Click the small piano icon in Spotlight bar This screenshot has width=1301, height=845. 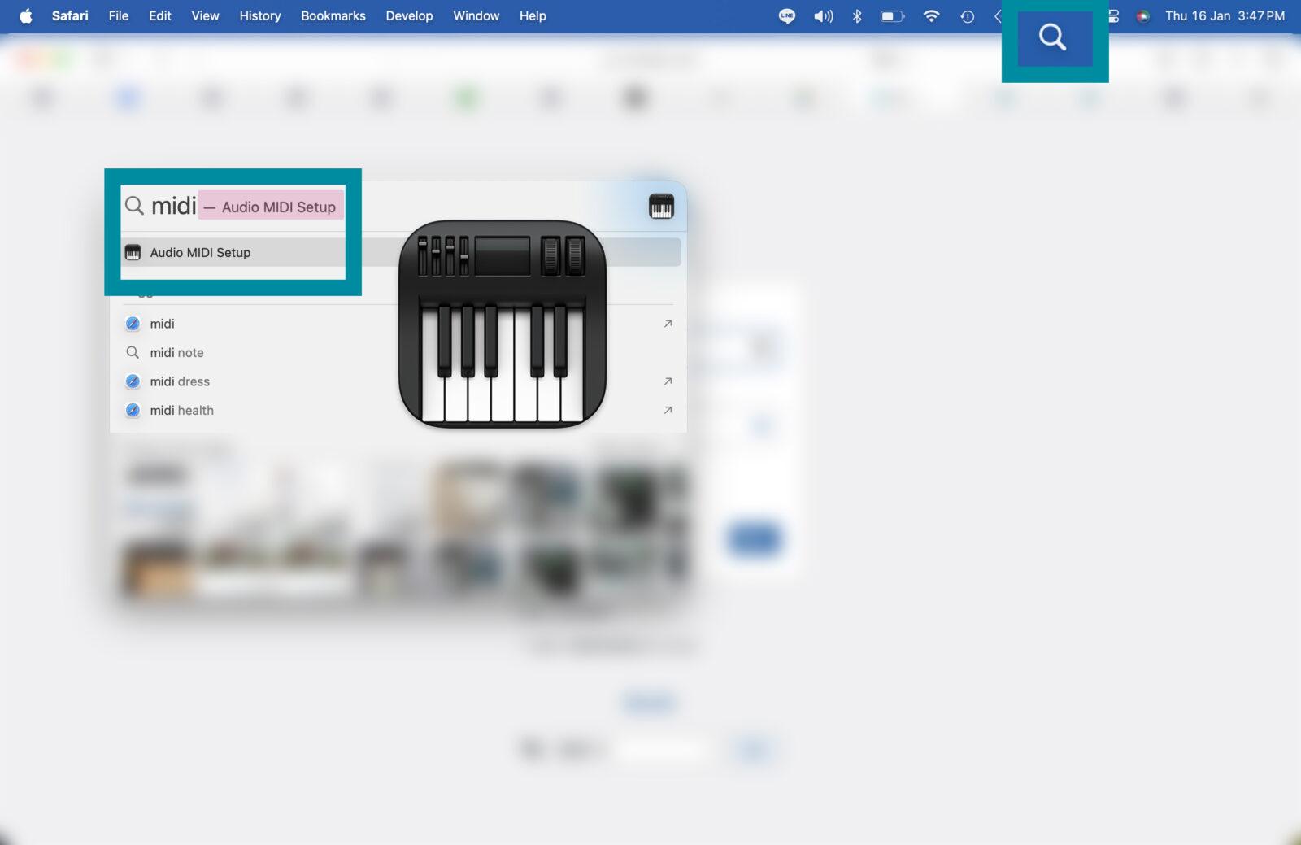coord(661,207)
